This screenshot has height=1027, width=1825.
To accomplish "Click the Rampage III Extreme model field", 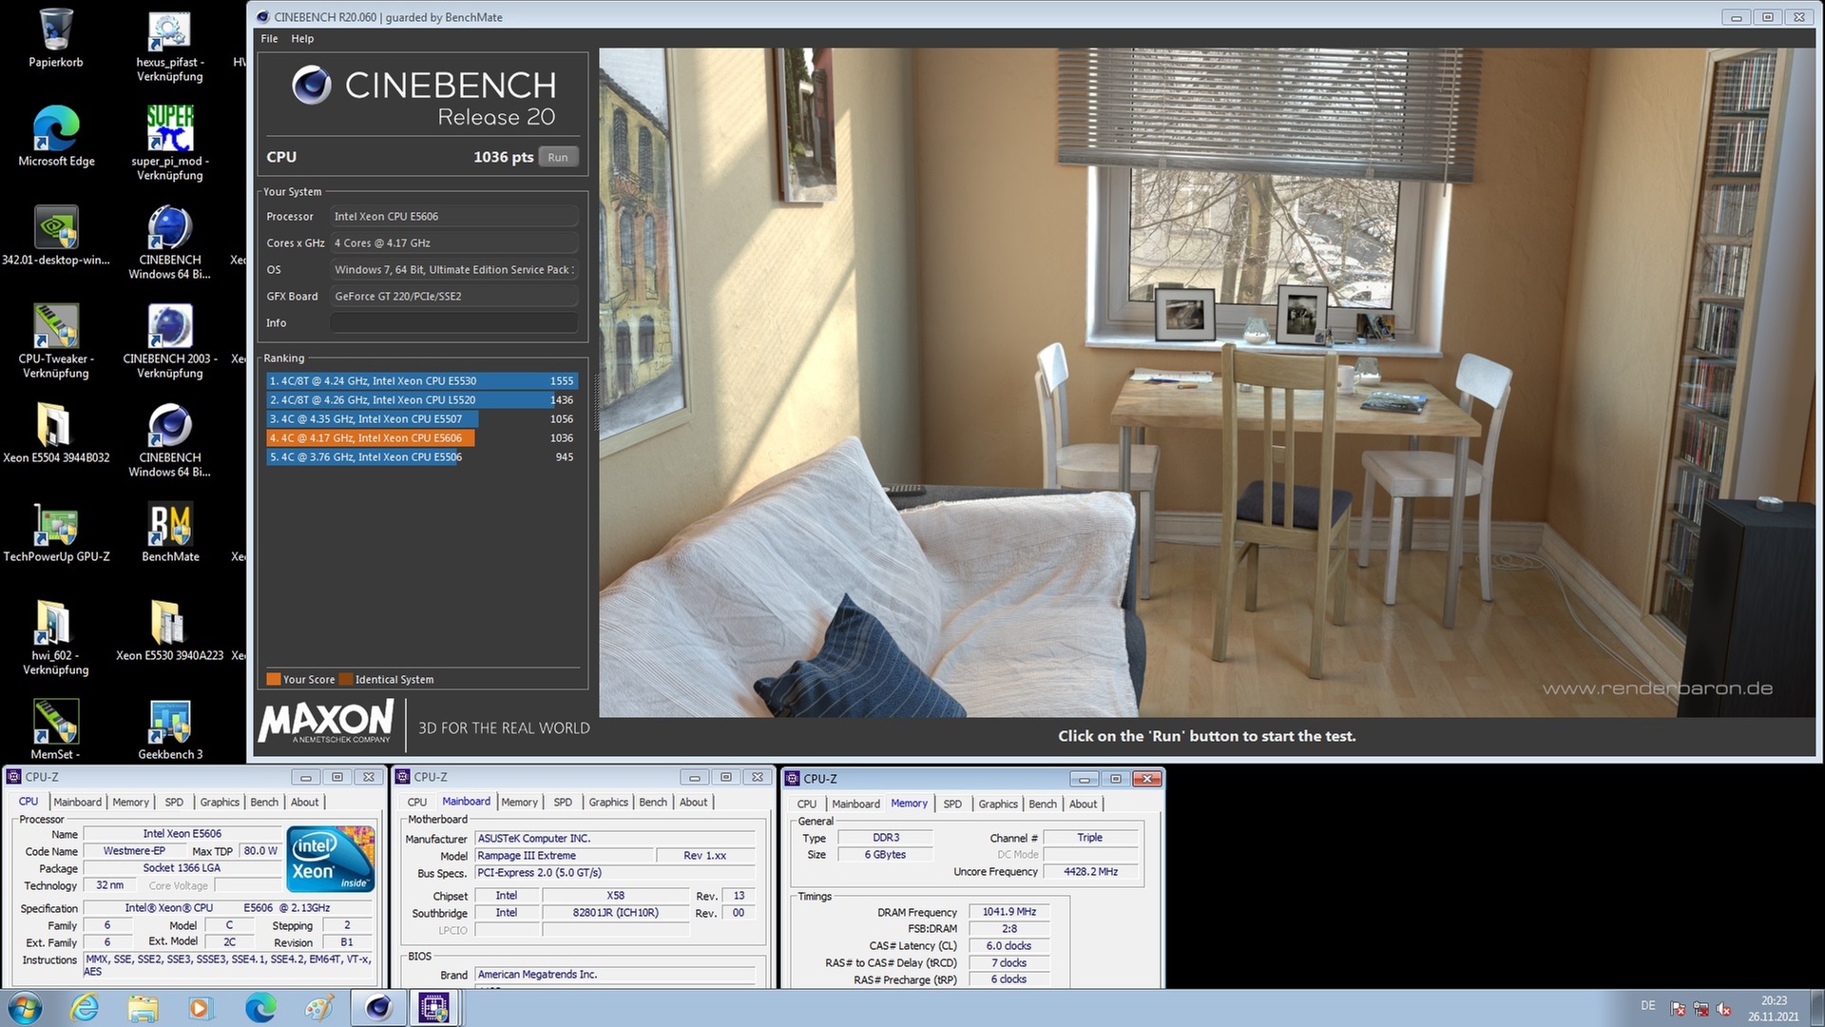I will pos(565,856).
